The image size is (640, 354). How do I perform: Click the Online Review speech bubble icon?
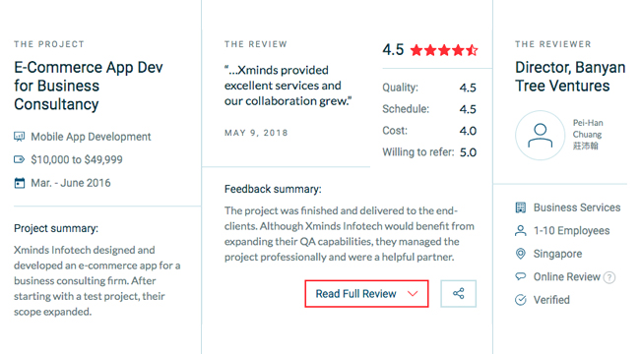[x=521, y=276]
